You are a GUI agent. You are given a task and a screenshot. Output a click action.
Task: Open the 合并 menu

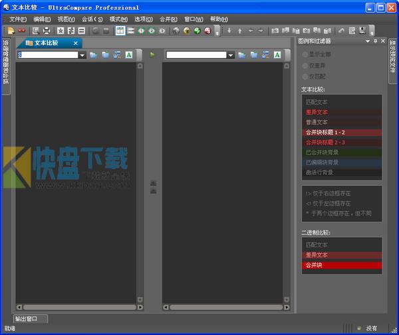point(168,19)
